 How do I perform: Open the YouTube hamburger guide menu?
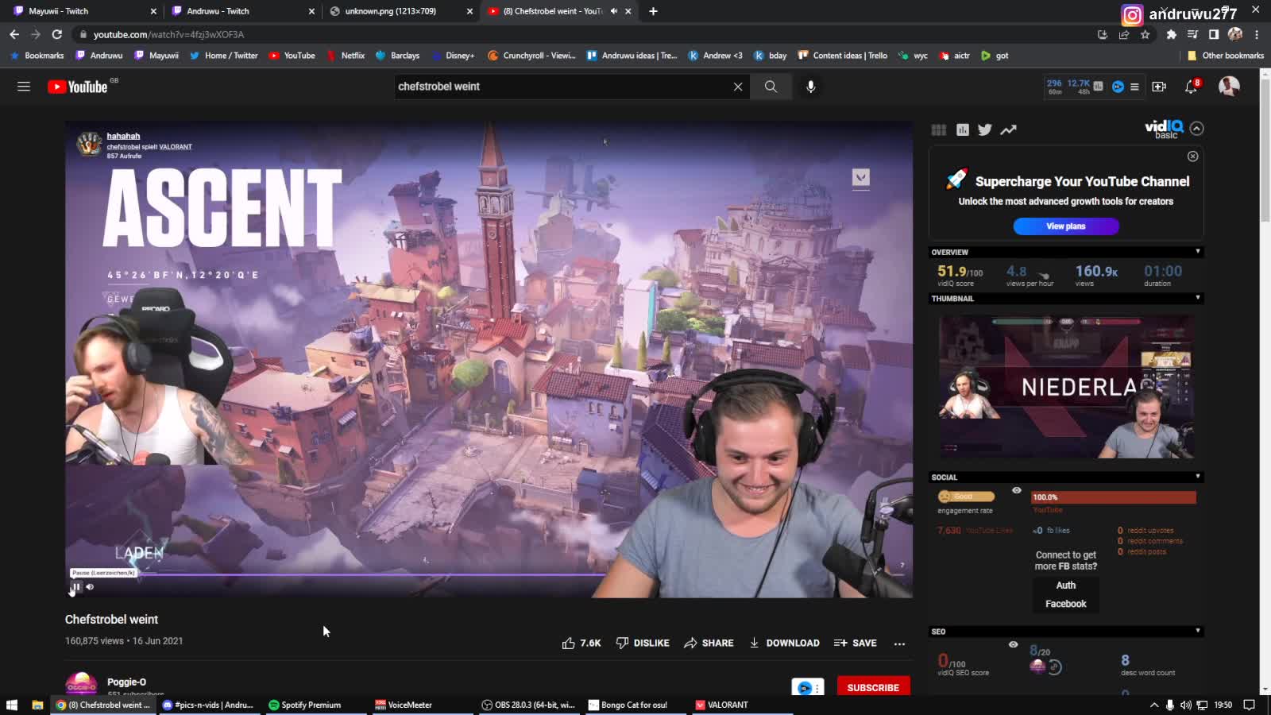point(24,87)
